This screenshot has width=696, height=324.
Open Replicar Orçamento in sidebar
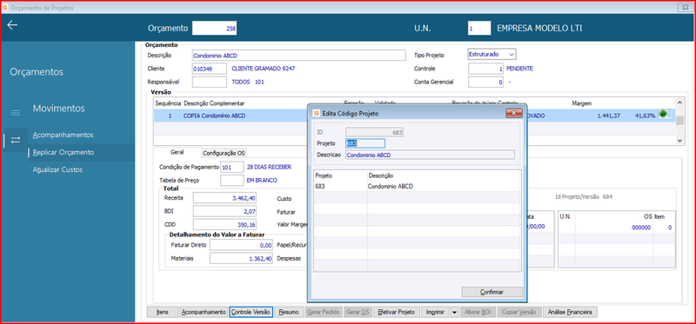point(64,152)
